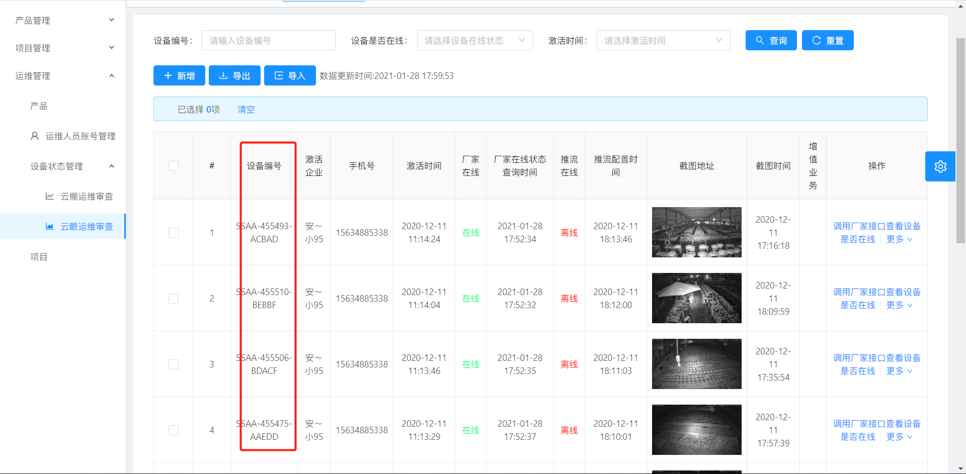The height and width of the screenshot is (474, 966).
Task: Check the row 2 checkbox for SSAA-455510-BEBBF
Action: click(174, 299)
